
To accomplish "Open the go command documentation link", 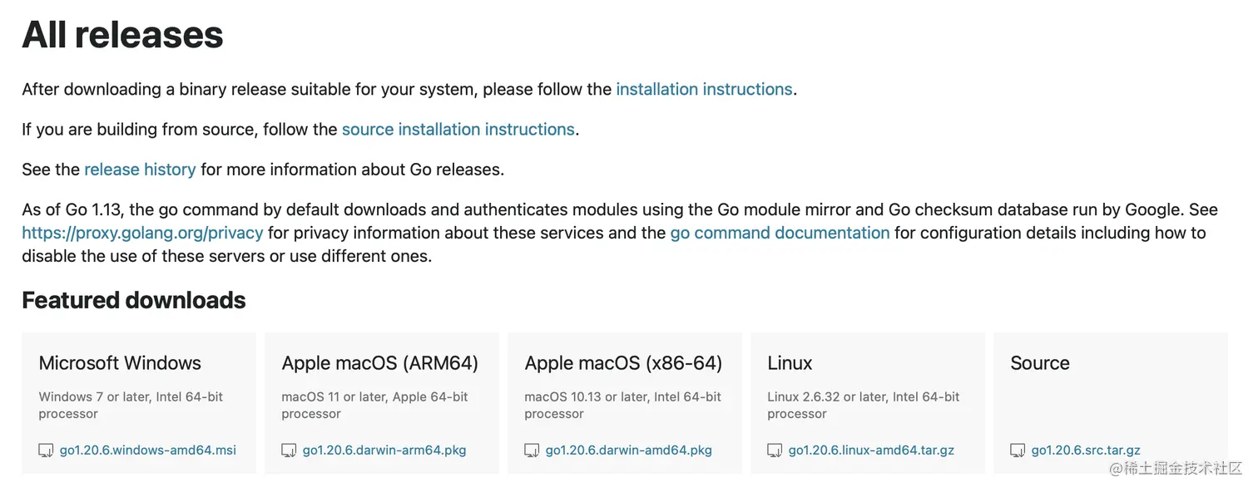I will [780, 233].
